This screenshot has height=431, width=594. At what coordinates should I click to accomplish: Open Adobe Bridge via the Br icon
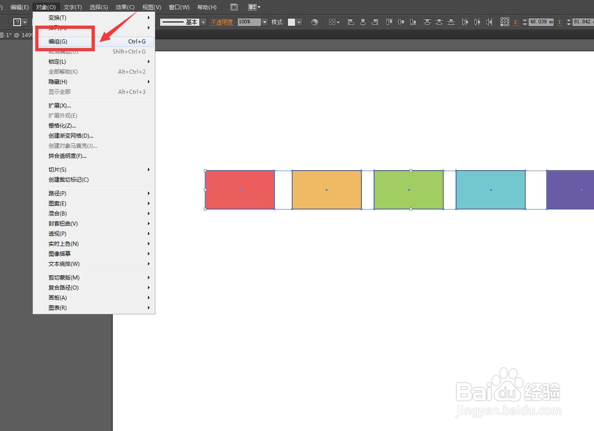[x=234, y=7]
